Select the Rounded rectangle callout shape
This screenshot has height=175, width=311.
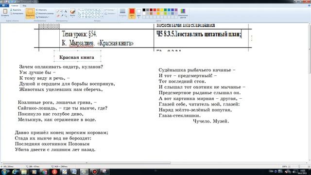click(93, 17)
